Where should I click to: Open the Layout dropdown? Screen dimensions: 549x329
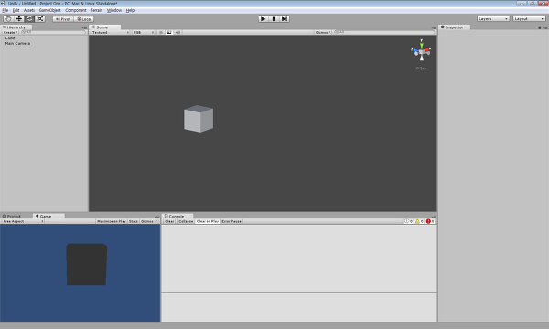pos(529,19)
